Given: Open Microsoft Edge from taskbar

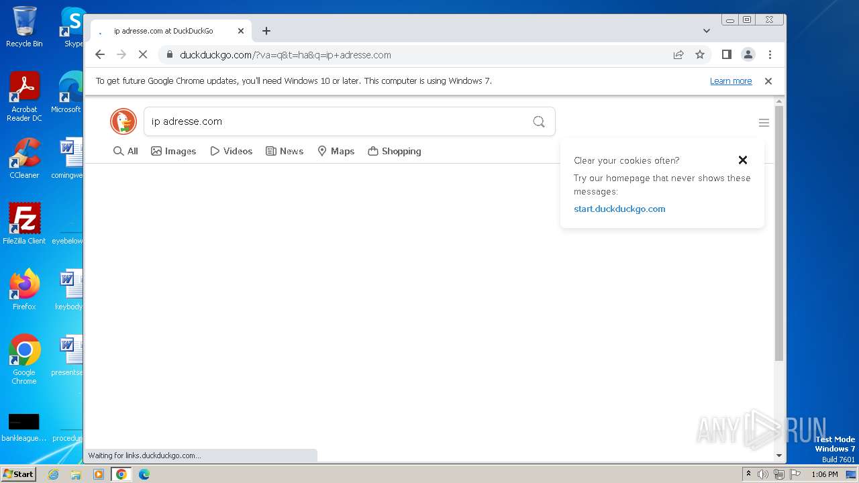Looking at the screenshot, I should click(144, 474).
